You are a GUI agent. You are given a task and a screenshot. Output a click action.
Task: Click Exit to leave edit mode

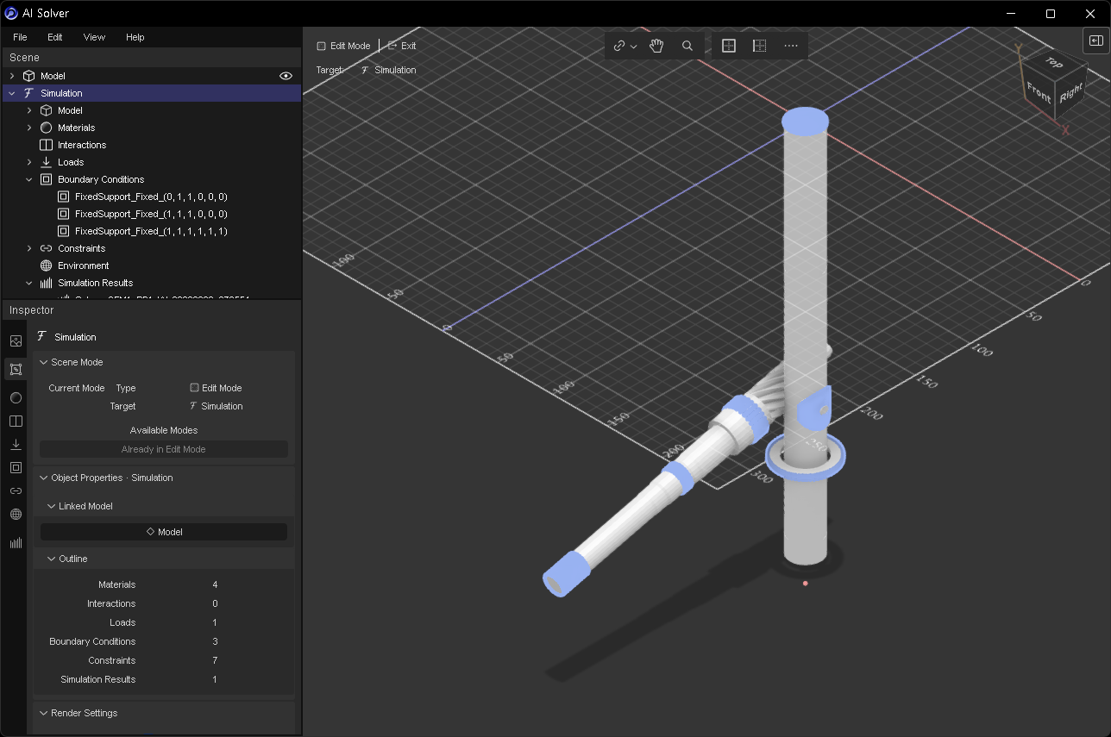point(402,46)
